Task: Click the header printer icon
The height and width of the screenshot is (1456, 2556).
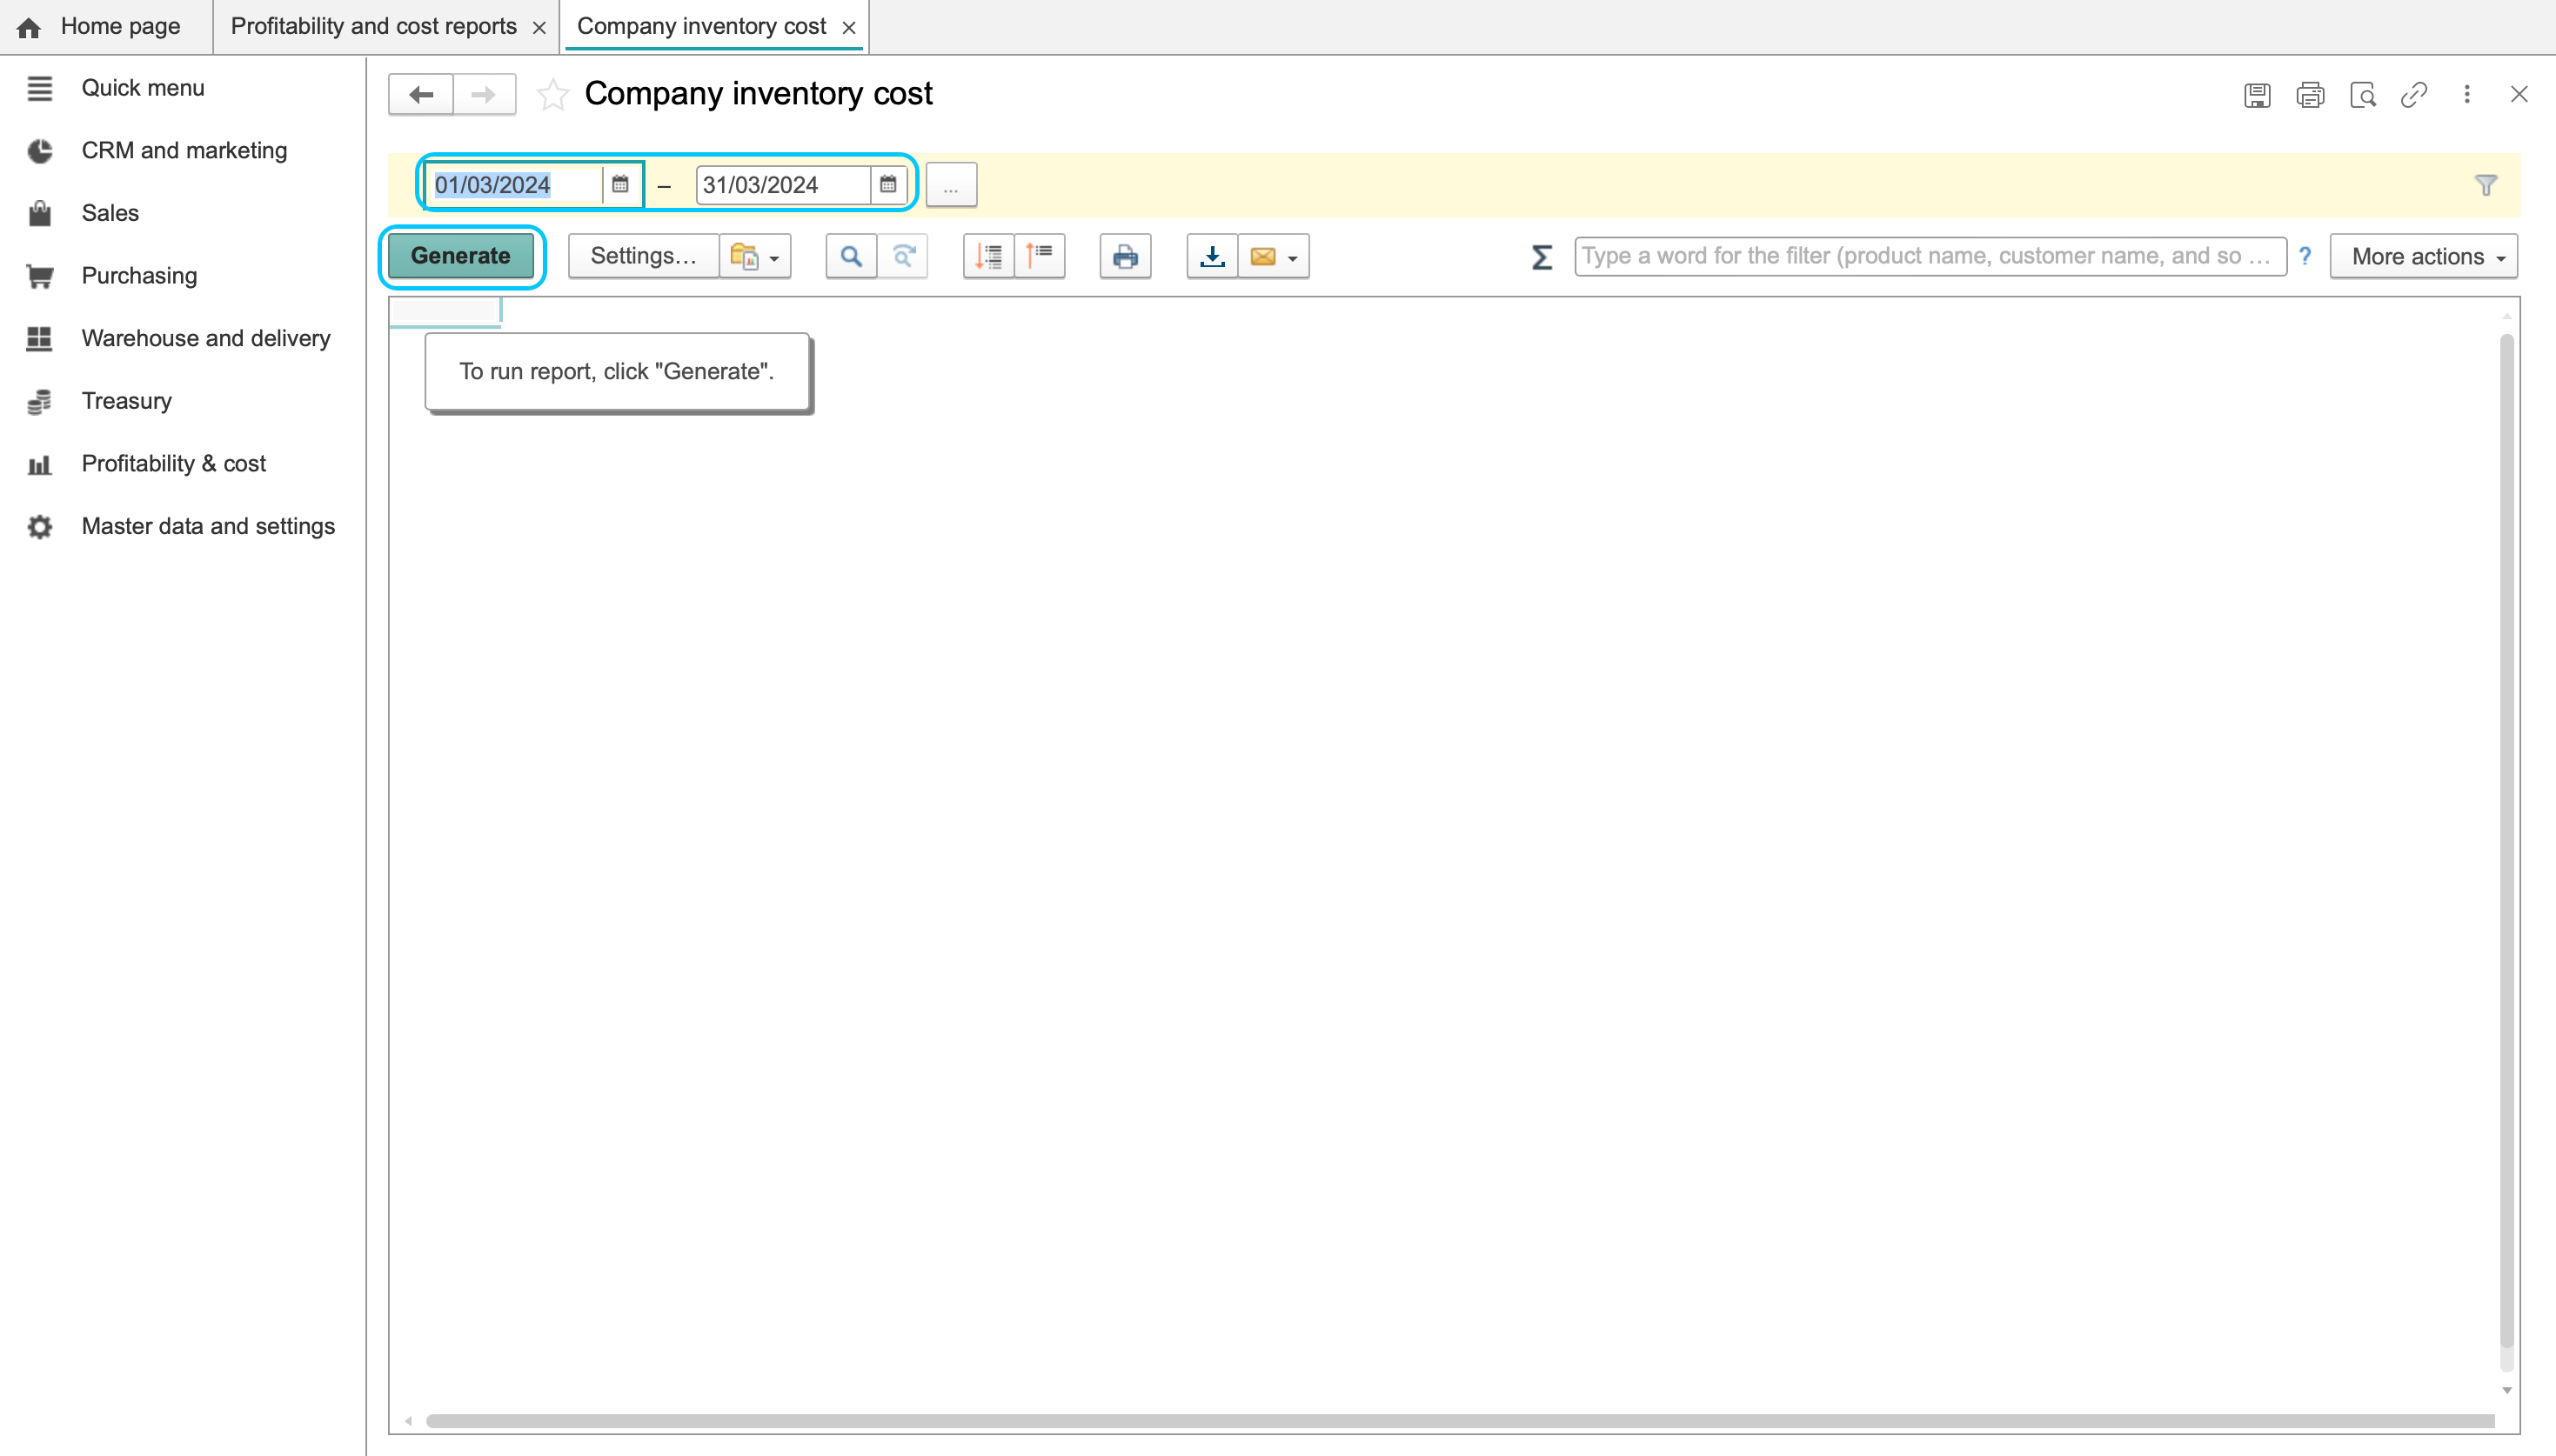Action: click(2310, 95)
